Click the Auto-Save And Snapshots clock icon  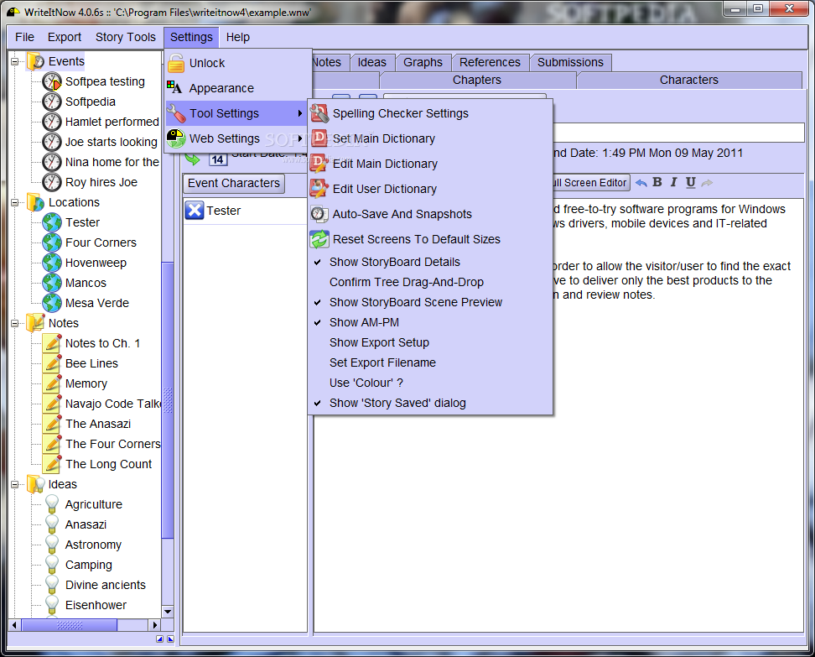tap(319, 214)
